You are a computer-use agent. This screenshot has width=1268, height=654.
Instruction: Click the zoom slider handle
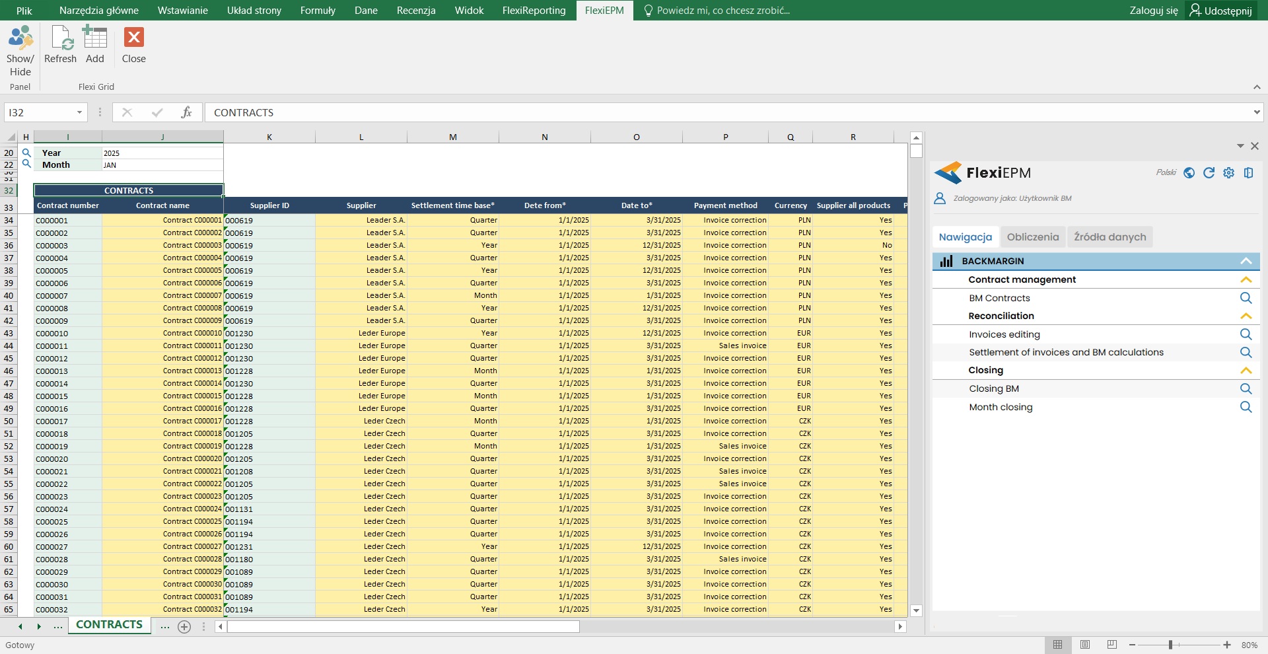click(x=1170, y=645)
